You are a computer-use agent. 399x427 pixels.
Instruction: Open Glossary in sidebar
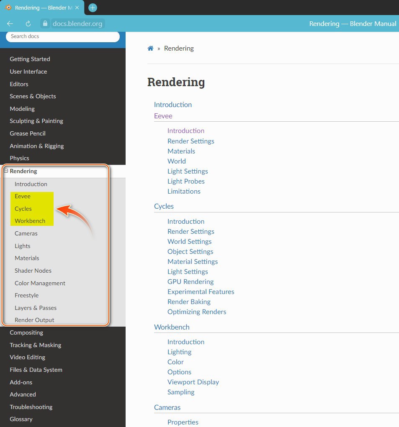click(21, 419)
